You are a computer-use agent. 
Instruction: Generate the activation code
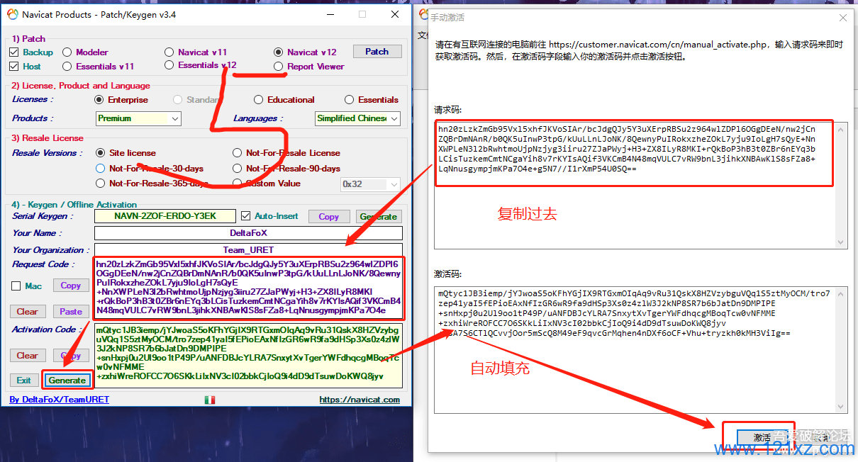(x=67, y=381)
